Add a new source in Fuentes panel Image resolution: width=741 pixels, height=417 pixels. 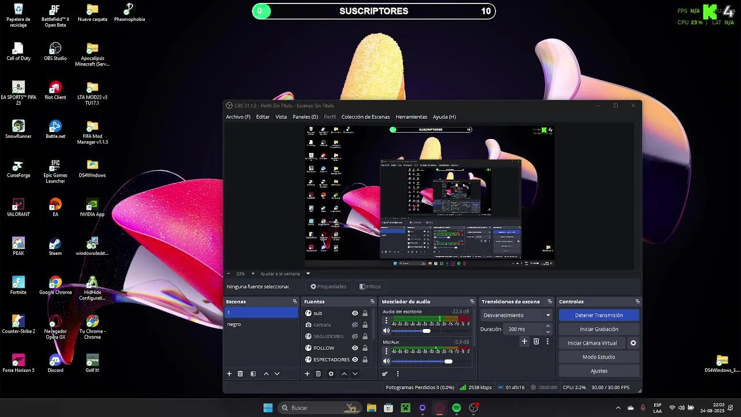click(307, 374)
